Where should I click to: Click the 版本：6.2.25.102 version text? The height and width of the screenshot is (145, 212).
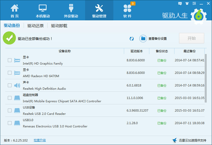pyautogui.click(x=16, y=140)
